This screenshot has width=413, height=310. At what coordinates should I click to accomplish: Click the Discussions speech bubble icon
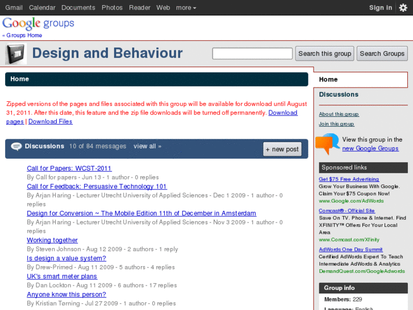[16, 146]
